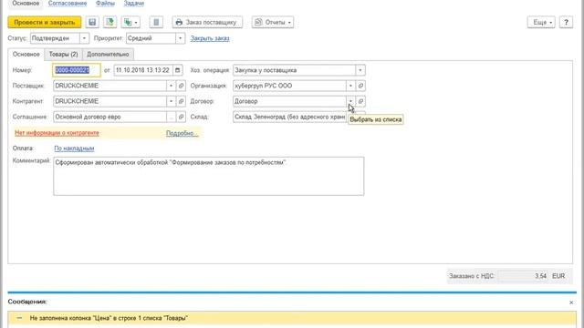Expand the Приоритет dropdown
584x328 pixels.
[181, 38]
